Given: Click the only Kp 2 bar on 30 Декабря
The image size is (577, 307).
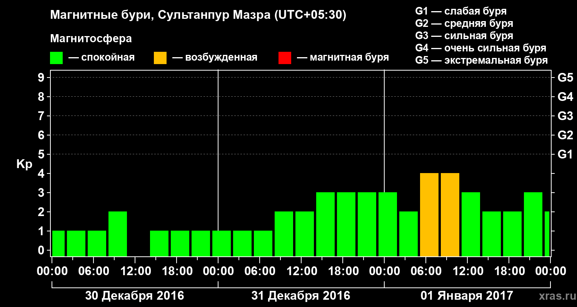Looking at the screenshot, I should click(x=118, y=234).
